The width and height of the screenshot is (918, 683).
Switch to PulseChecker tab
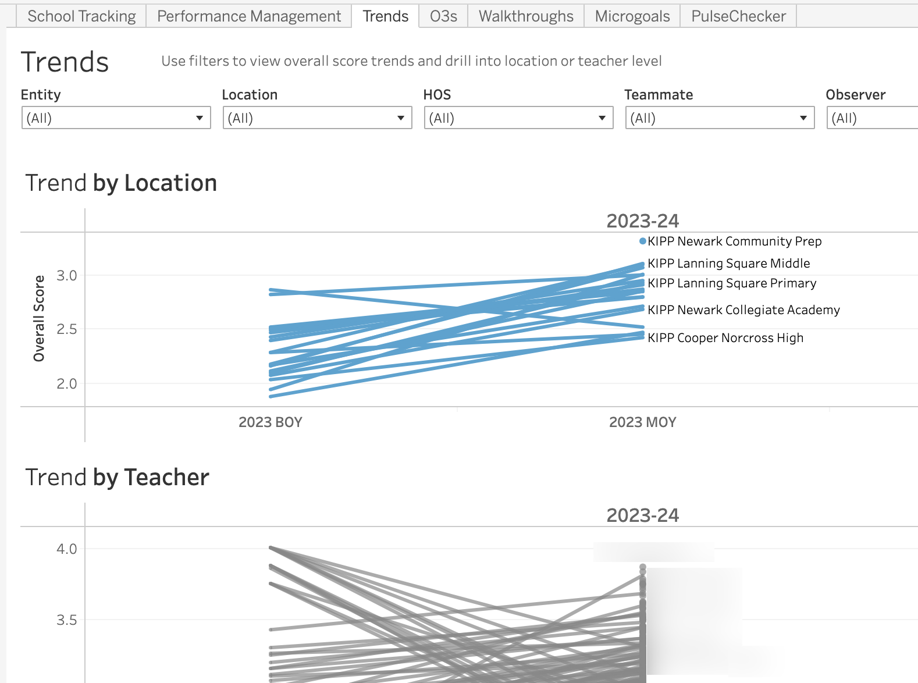point(738,16)
